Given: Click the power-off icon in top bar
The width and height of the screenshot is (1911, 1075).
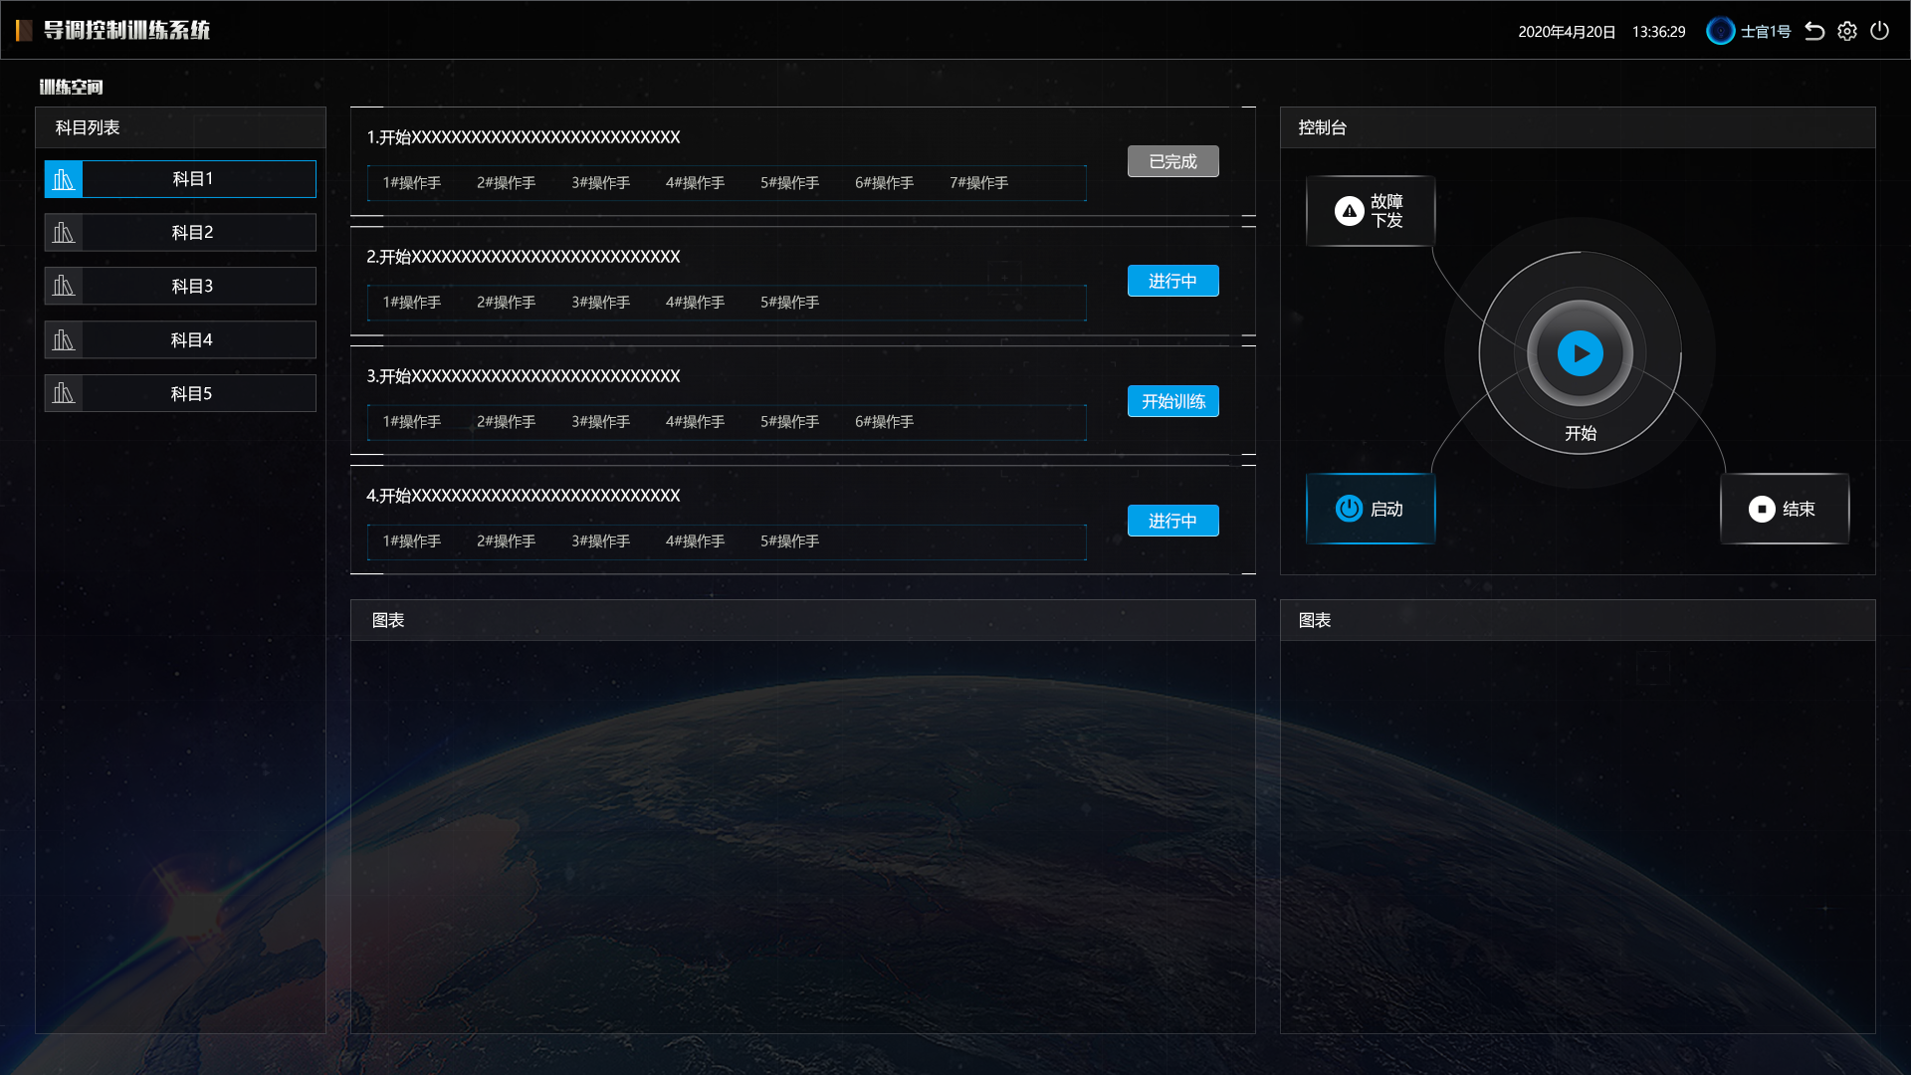Looking at the screenshot, I should click(1880, 31).
